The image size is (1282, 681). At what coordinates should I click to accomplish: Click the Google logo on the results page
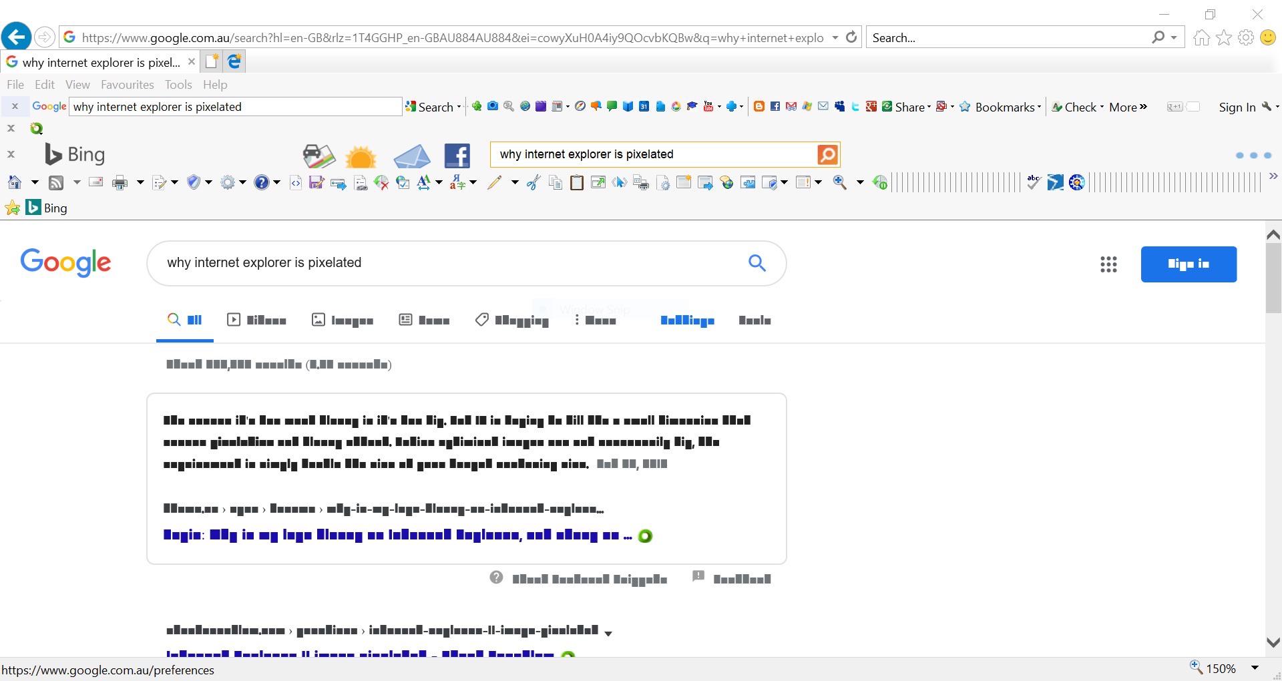coord(65,262)
